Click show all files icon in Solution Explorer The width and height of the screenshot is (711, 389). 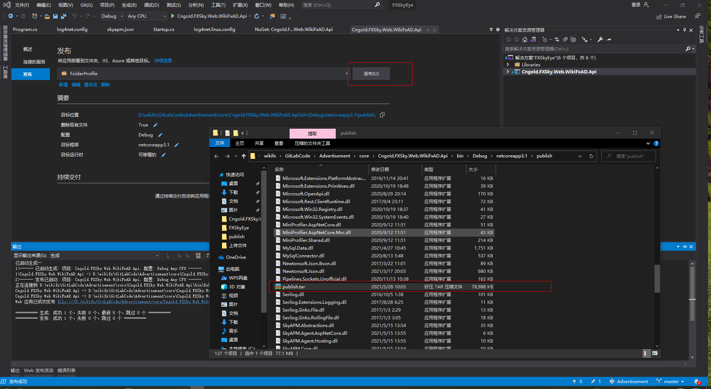573,39
